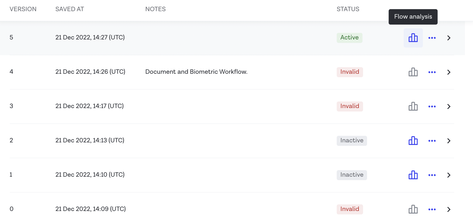Viewport: 473px width, 223px height.
Task: Click the Active status badge
Action: pyautogui.click(x=350, y=37)
